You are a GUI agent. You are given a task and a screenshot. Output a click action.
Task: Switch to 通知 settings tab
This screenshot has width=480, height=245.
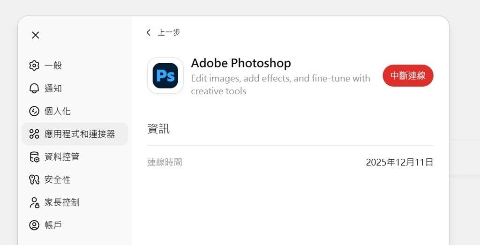point(53,89)
